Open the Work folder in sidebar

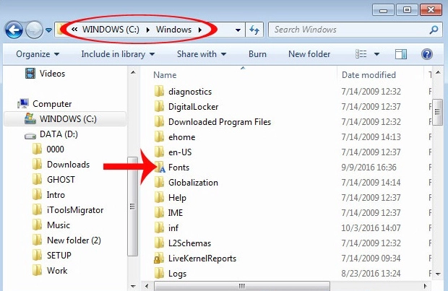[x=50, y=271]
